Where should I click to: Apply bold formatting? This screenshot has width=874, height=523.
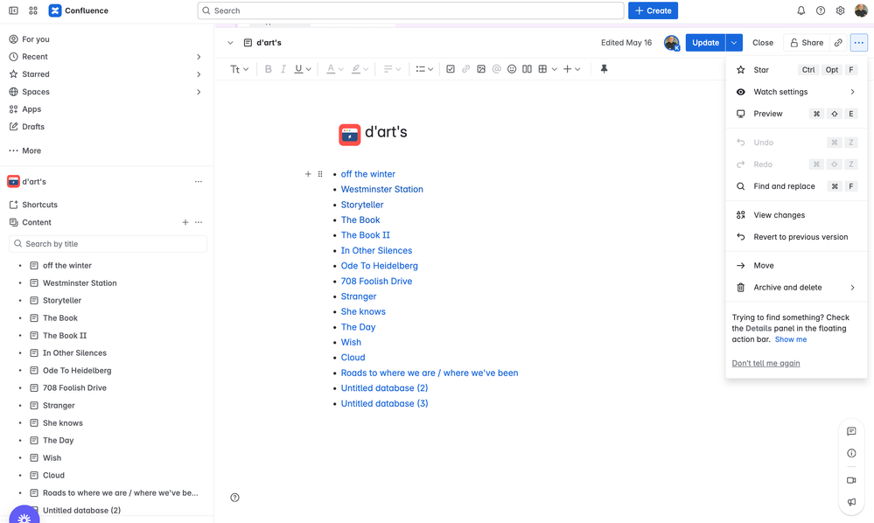tap(268, 69)
